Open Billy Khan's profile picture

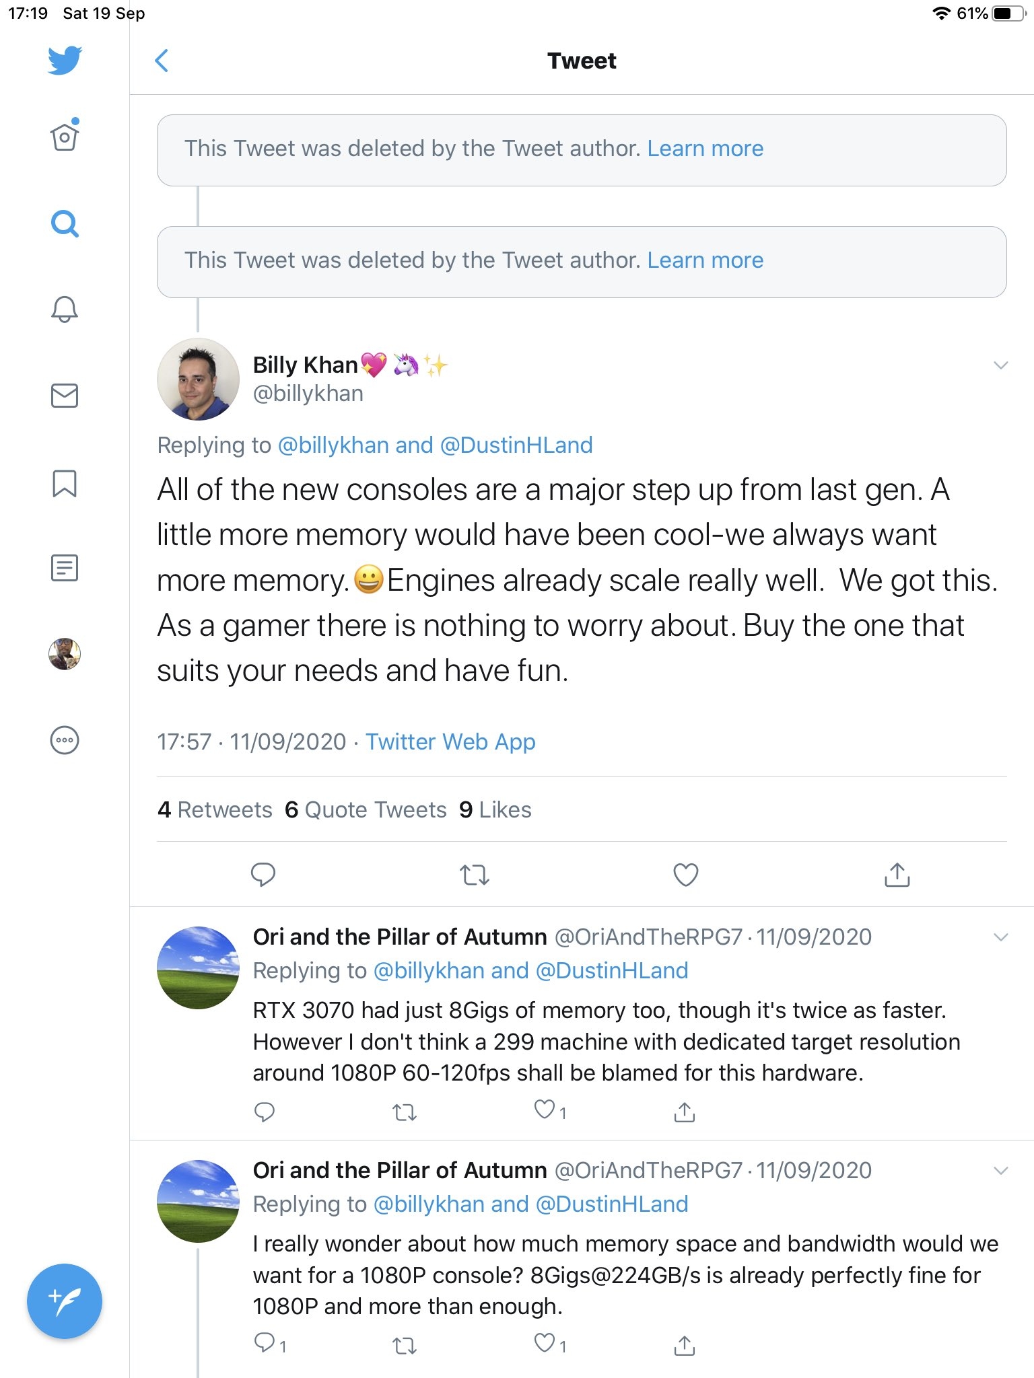click(x=198, y=379)
